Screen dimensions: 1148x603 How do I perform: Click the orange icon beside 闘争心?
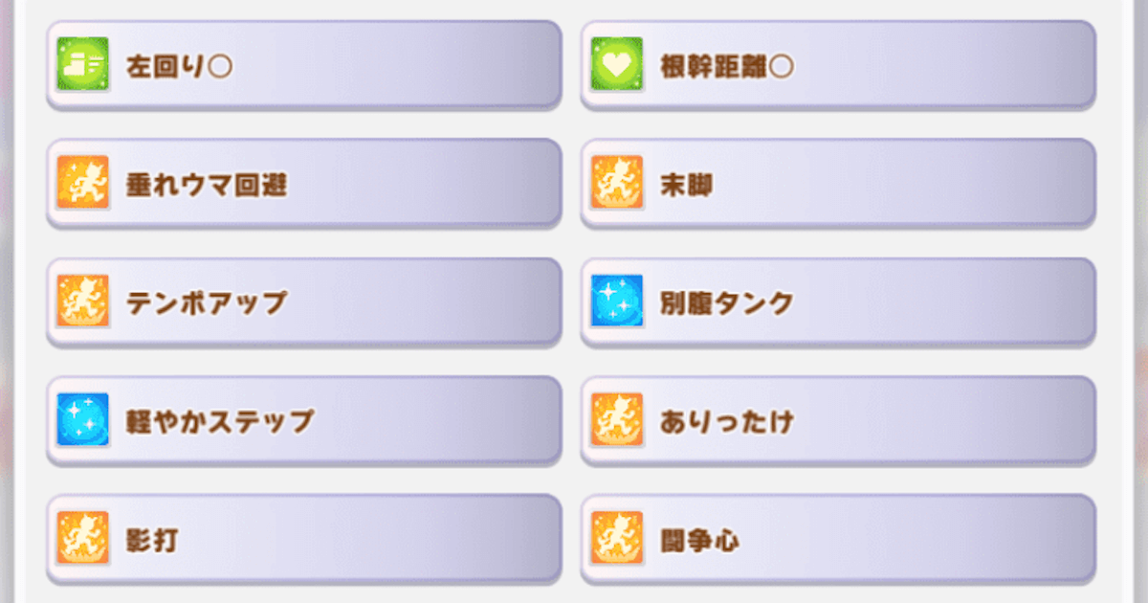(x=617, y=538)
